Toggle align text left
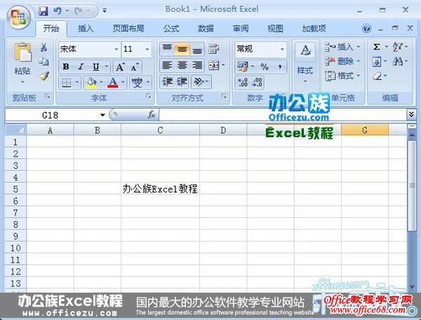This screenshot has height=320, width=421. [167, 65]
